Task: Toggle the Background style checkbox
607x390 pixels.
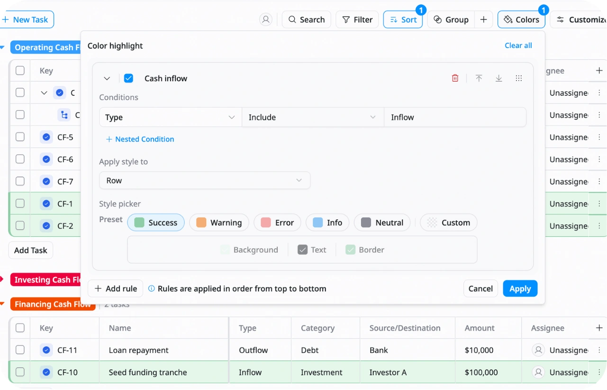Action: pyautogui.click(x=225, y=250)
